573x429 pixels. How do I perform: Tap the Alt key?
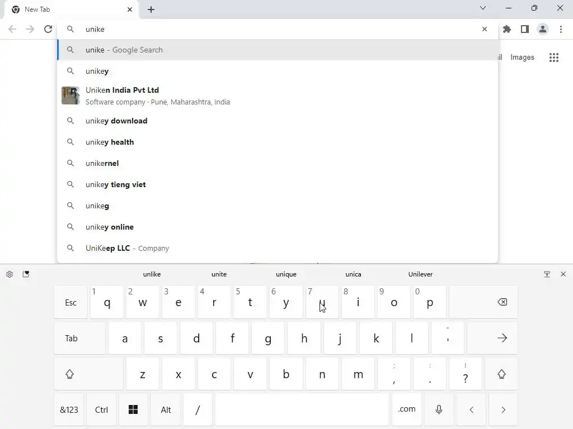166,409
